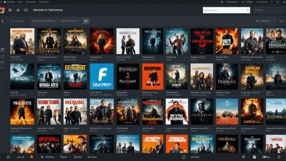Click the dim filter label next to back arrow
Image resolution: width=286 pixels, height=161 pixels.
click(17, 21)
